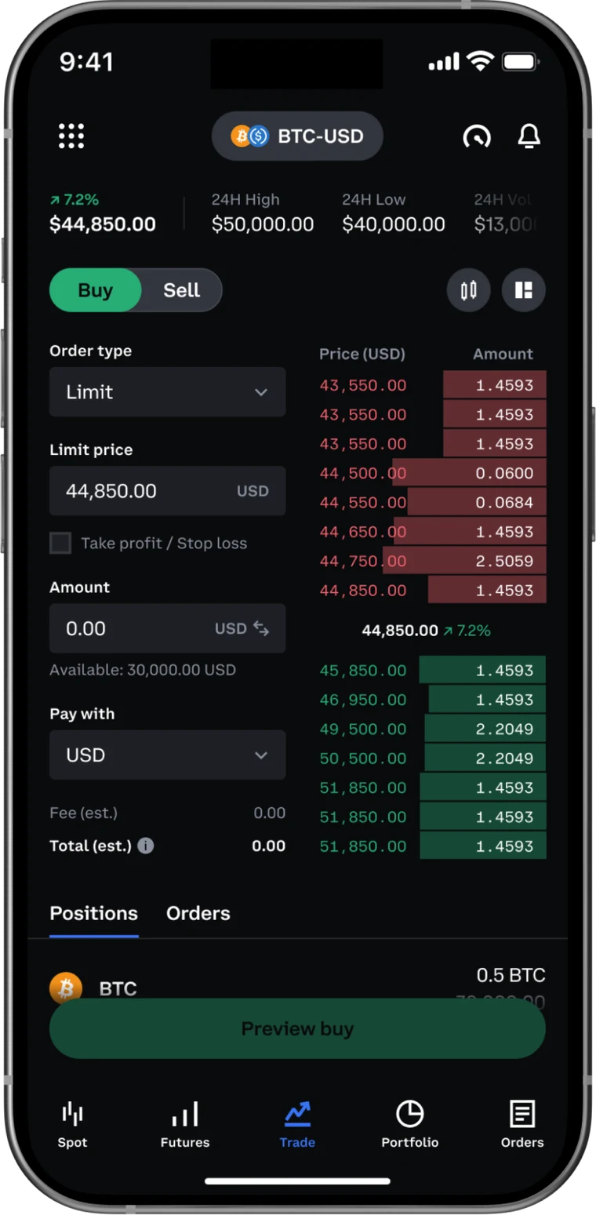This screenshot has height=1215, width=596.
Task: Select the 44,750.00 sell order row
Action: (x=432, y=561)
